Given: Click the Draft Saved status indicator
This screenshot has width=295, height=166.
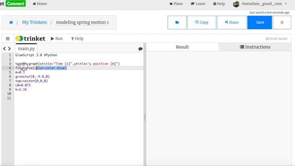Looking at the screenshot, I should pyautogui.click(x=276, y=39).
